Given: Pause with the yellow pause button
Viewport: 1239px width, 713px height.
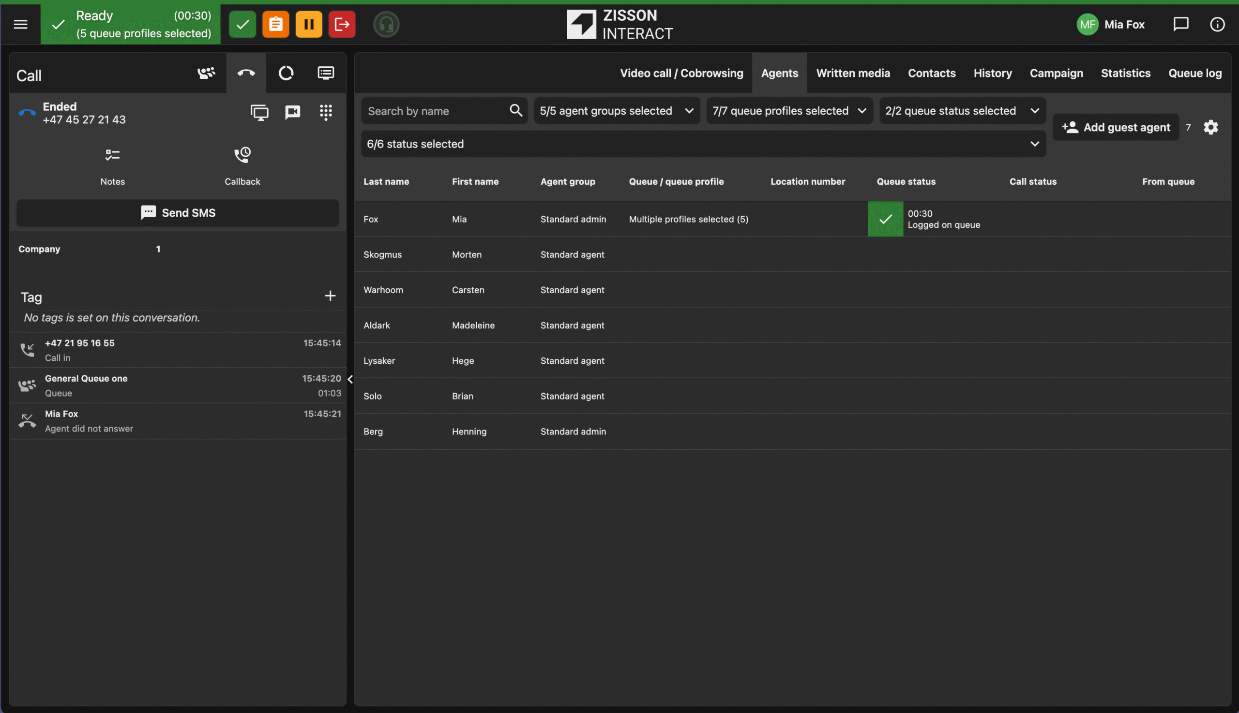Looking at the screenshot, I should [309, 24].
